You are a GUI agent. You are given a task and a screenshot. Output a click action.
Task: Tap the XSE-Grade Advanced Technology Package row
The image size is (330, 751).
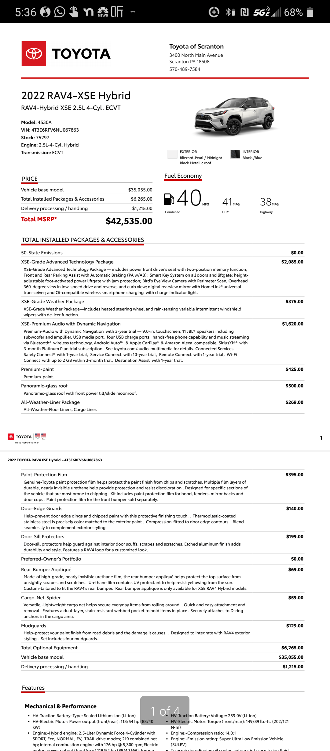(x=162, y=277)
